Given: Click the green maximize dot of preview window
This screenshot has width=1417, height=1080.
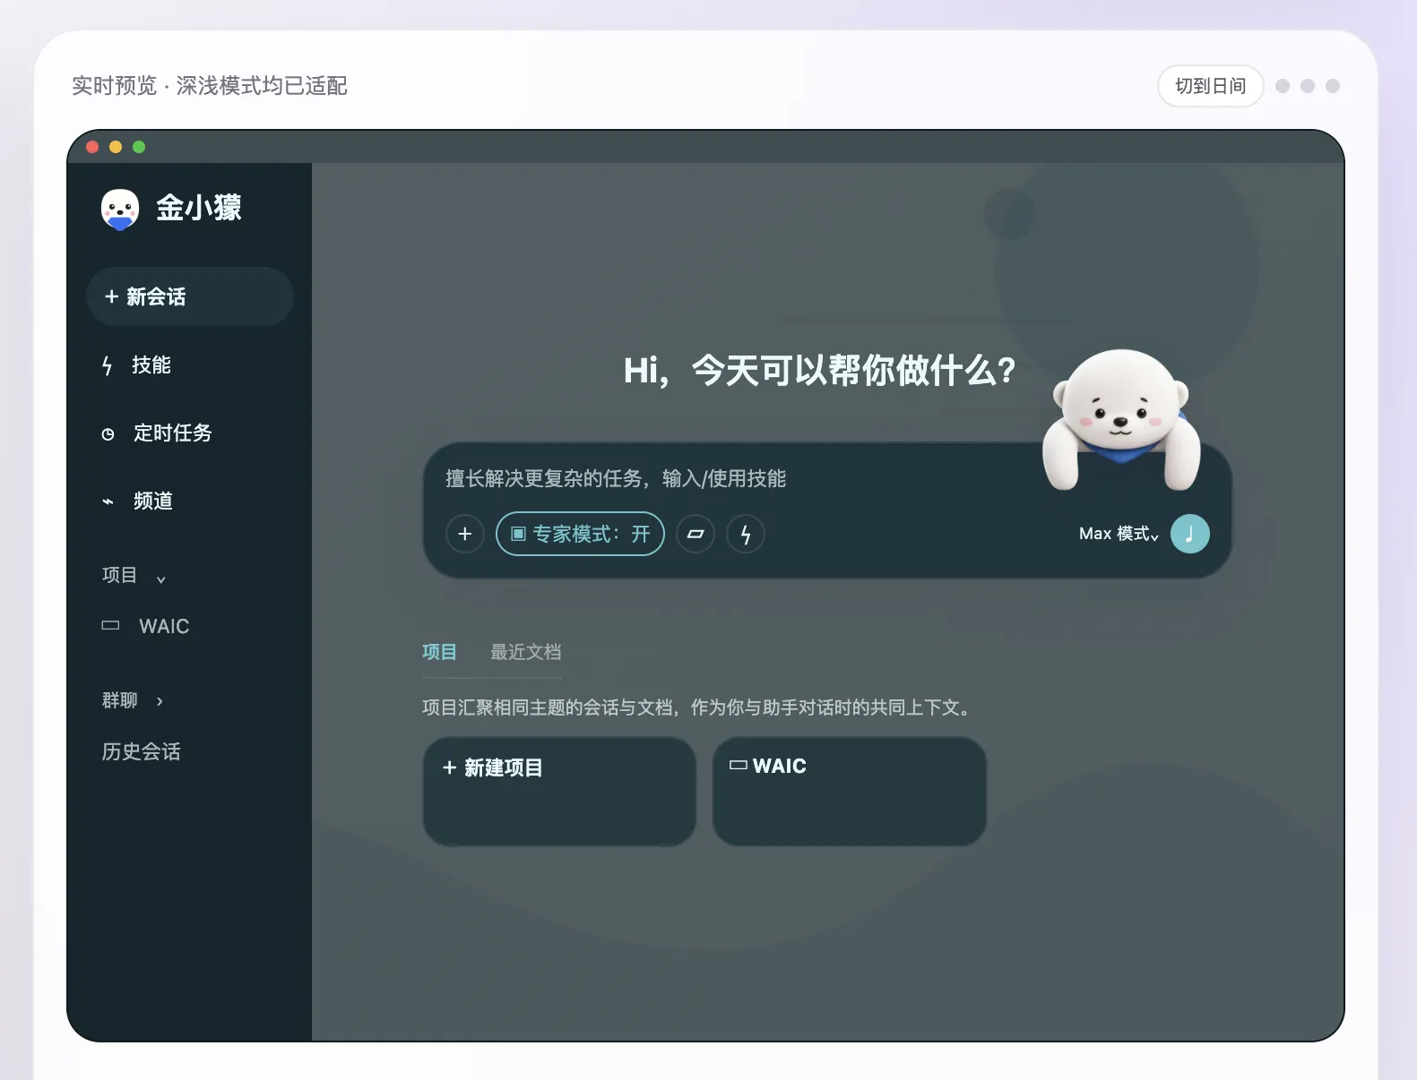Looking at the screenshot, I should [x=139, y=147].
